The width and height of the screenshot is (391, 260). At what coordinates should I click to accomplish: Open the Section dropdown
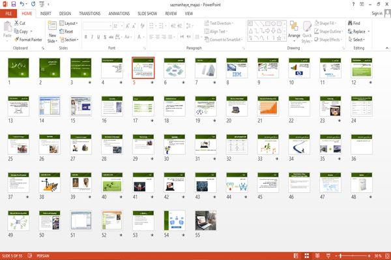69,40
